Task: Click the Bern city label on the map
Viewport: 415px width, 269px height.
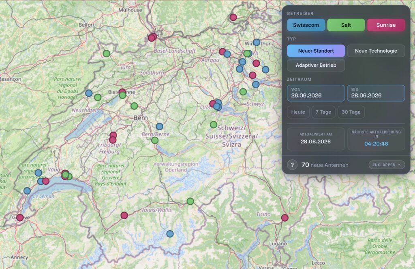Action: (x=141, y=118)
